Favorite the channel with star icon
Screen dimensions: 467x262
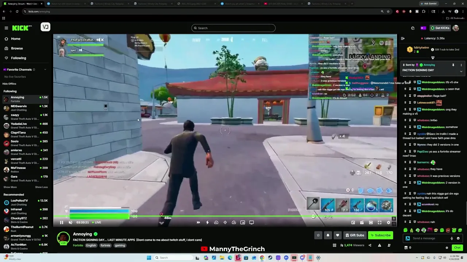tap(318, 235)
